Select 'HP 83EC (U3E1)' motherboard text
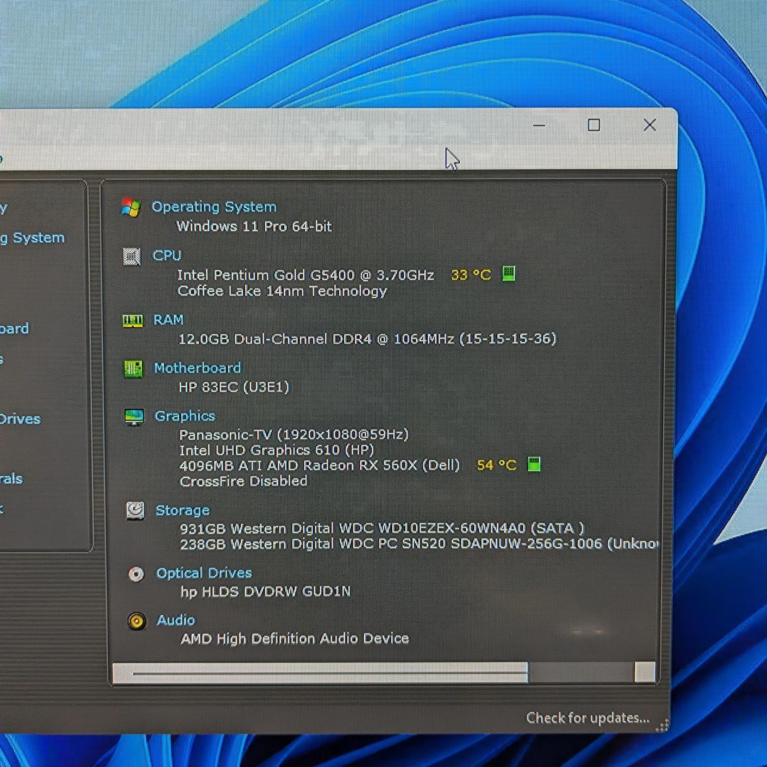 (234, 386)
